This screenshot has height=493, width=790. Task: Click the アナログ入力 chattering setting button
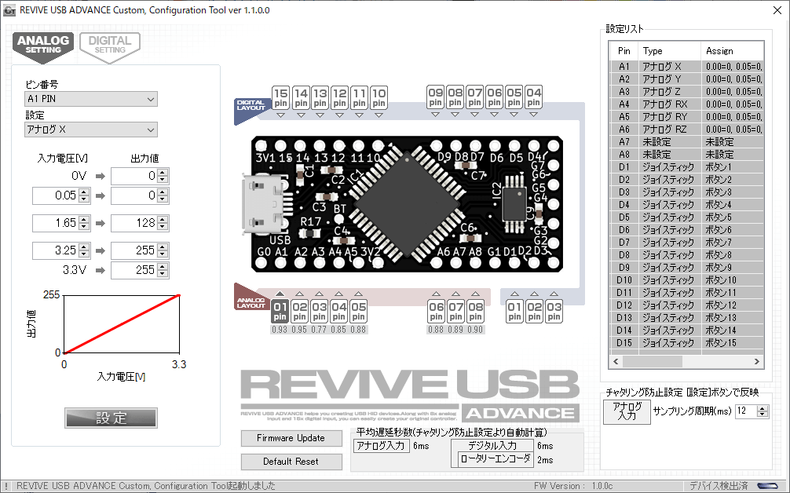pos(627,411)
